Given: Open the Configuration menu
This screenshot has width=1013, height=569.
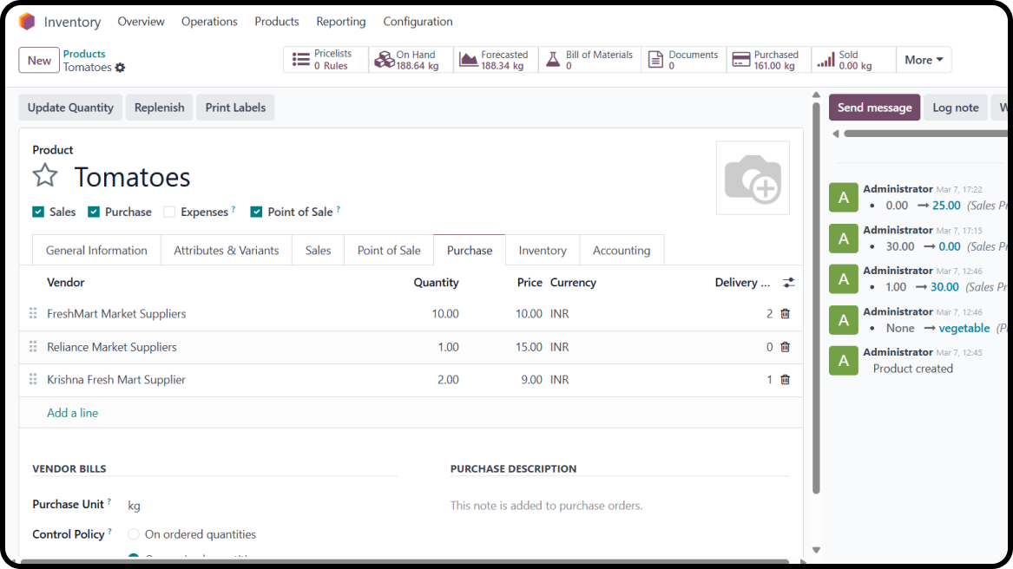Looking at the screenshot, I should click(418, 22).
